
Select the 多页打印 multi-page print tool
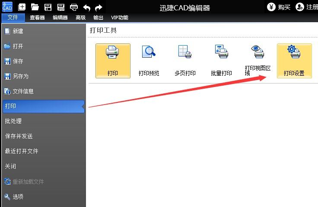coord(185,61)
